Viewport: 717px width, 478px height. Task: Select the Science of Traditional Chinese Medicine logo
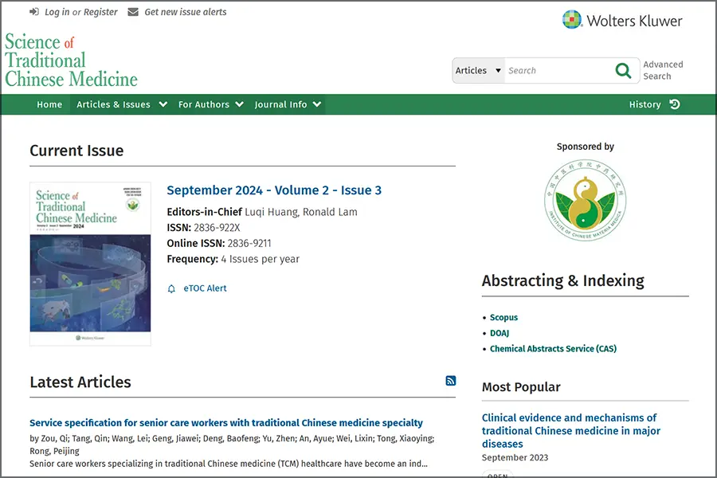click(x=70, y=61)
